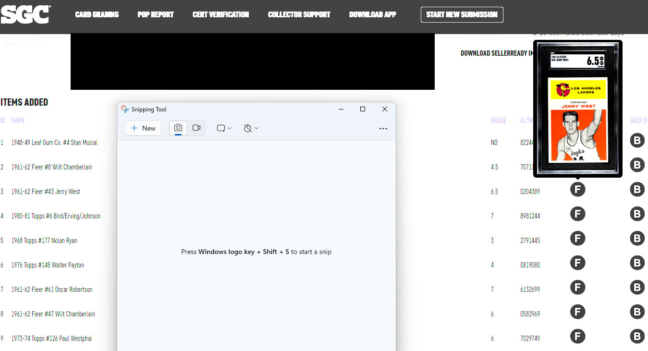Open the Pop Report menu item

156,14
